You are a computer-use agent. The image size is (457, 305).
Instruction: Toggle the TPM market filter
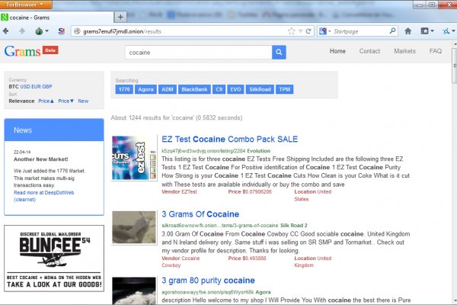284,89
